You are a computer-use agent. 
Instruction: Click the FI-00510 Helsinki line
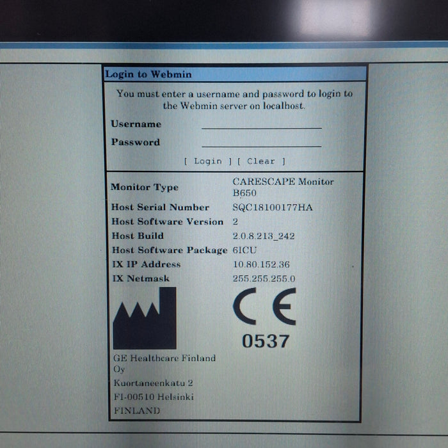click(x=154, y=397)
